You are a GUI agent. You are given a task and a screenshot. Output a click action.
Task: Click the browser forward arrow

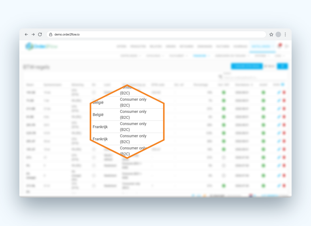(x=33, y=34)
